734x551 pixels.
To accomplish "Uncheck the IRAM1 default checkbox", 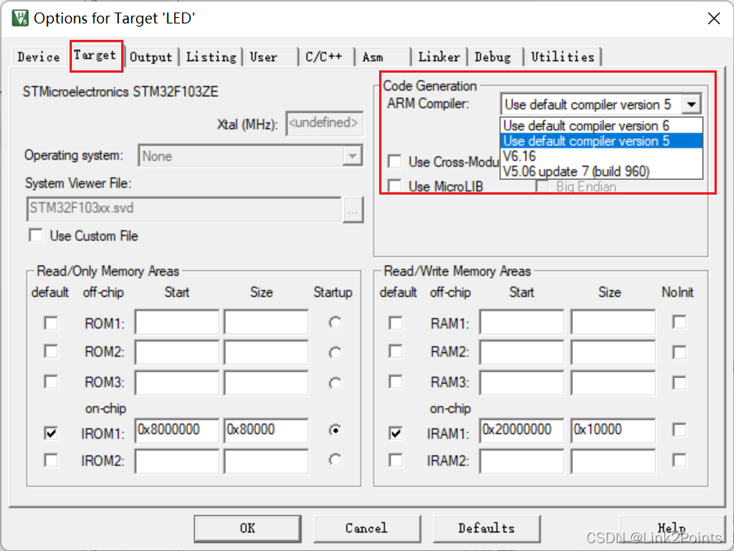I will (396, 433).
